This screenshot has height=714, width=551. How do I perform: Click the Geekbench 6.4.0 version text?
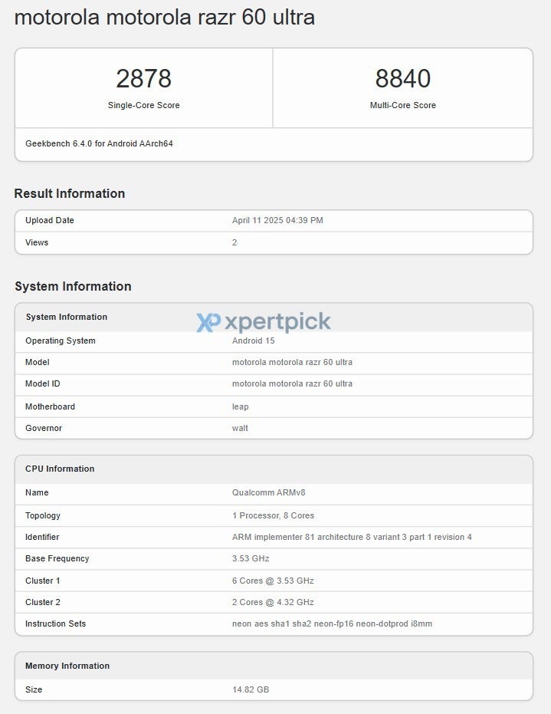99,143
